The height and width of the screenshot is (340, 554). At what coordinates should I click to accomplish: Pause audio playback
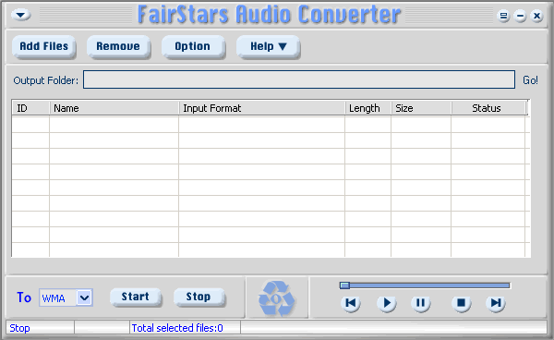click(x=420, y=303)
